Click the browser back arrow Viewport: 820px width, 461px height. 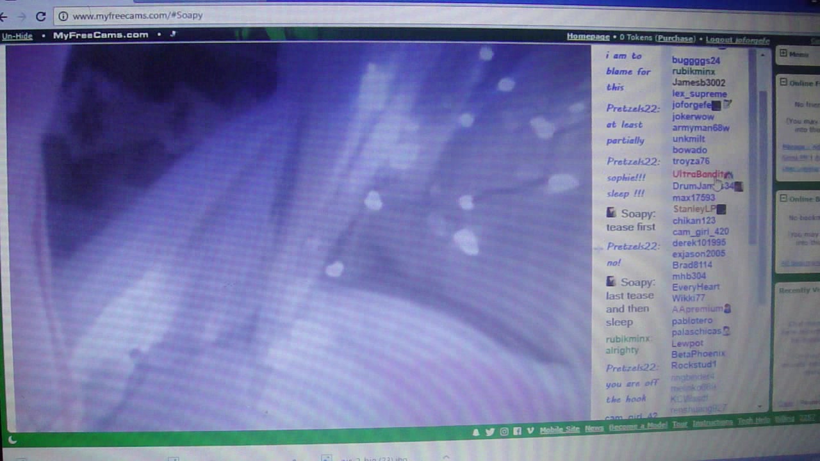(x=4, y=17)
